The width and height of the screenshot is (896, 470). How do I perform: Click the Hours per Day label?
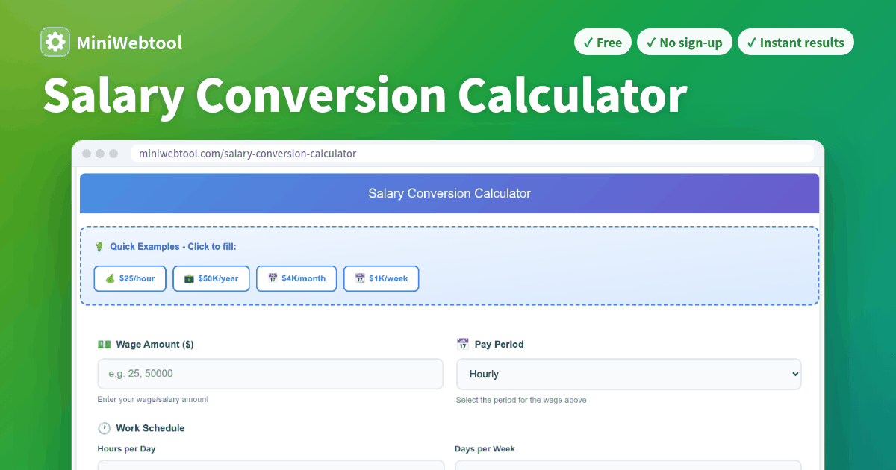tap(126, 449)
